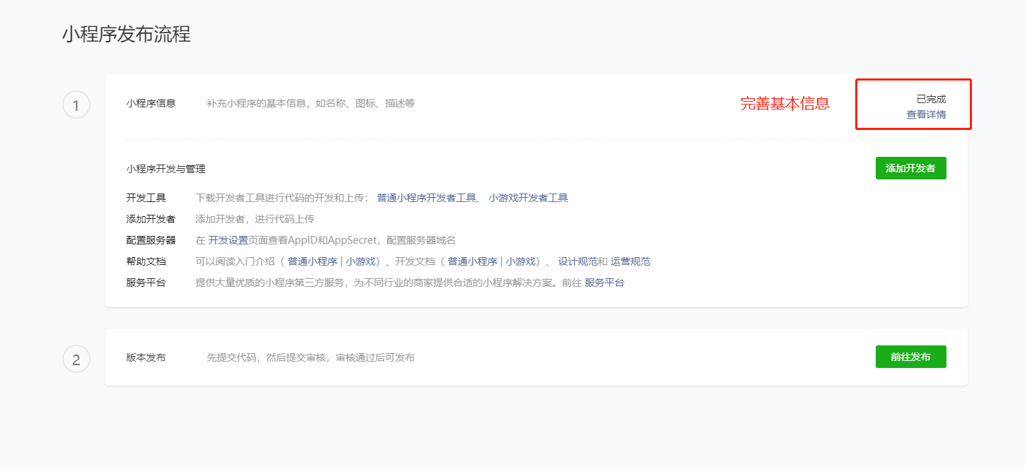Click the black 服务平台 row label
This screenshot has width=1025, height=469.
tap(146, 283)
